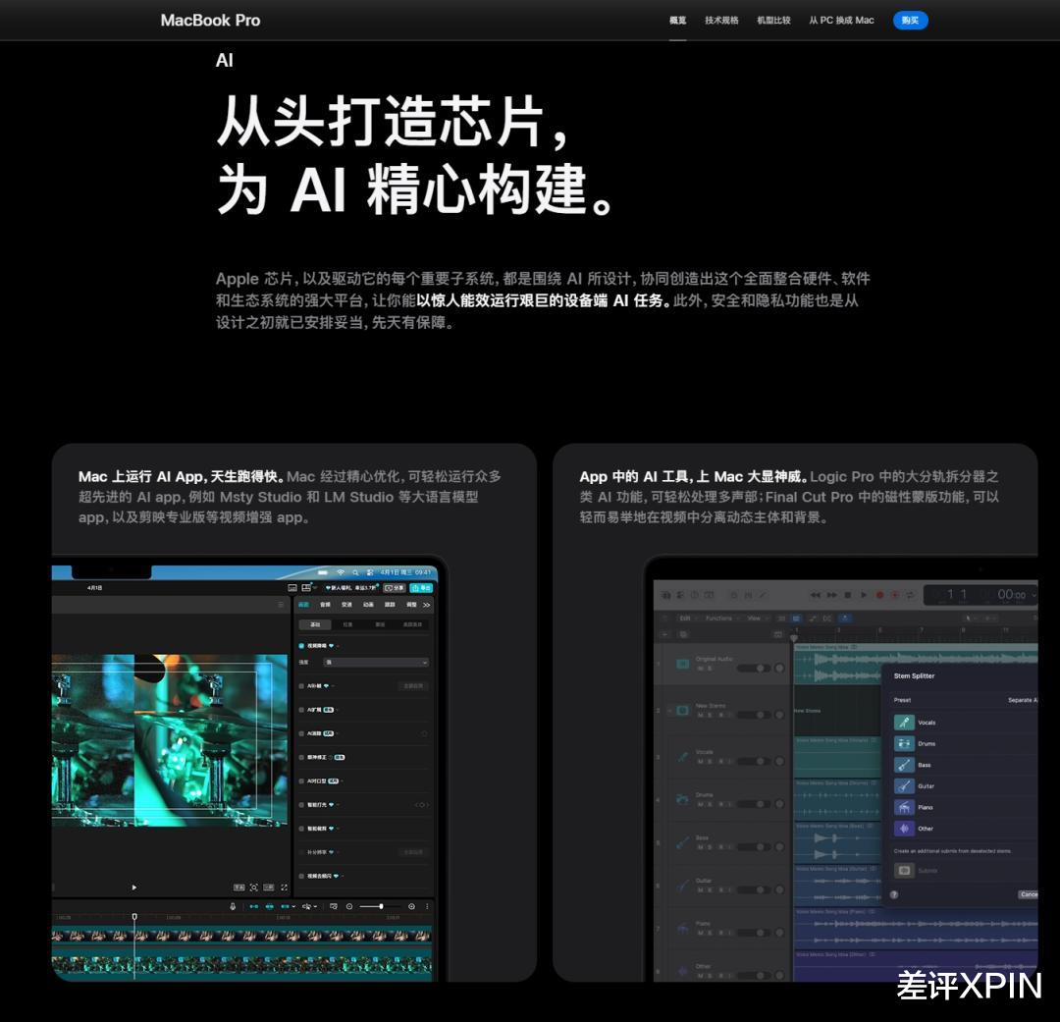Open the LCD display mode dropdown arrow
This screenshot has height=1022, width=1060.
point(1033,595)
